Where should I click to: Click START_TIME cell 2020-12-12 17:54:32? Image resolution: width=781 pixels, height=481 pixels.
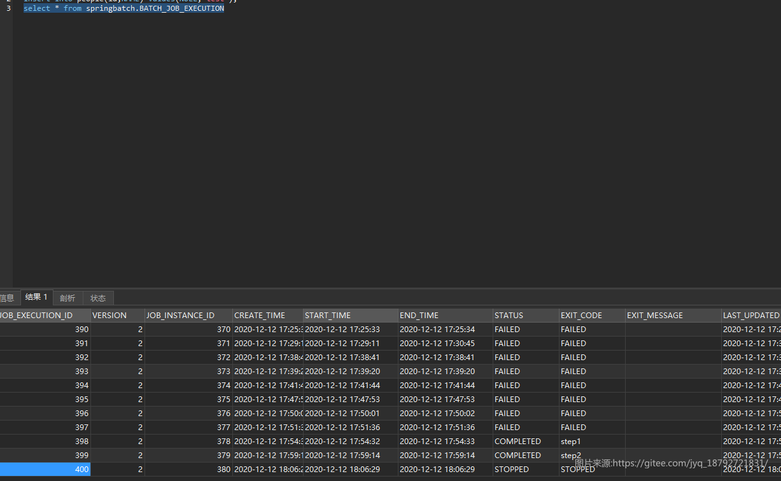[351, 442]
